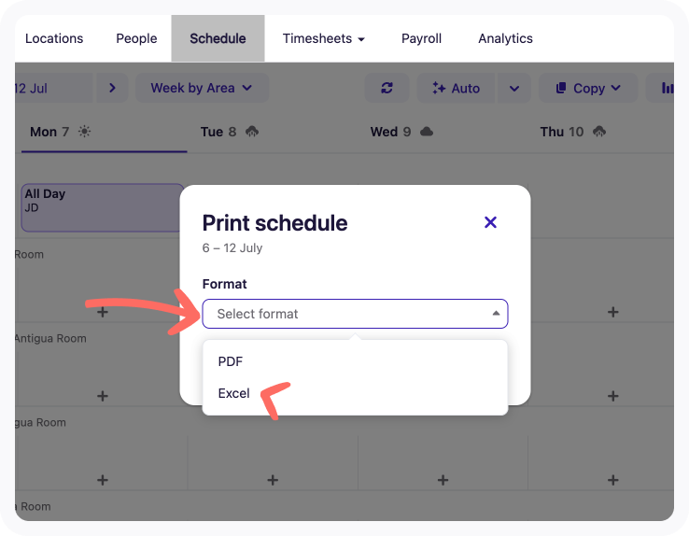This screenshot has width=689, height=536.
Task: Go to the Analytics tab
Action: [x=505, y=38]
